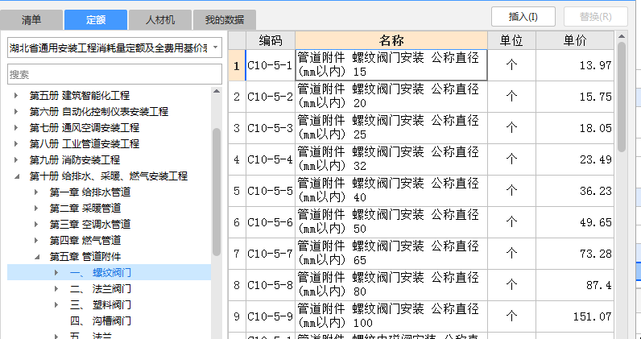Select 三、塑料阀门 tree item
Viewport: 641px width, 339px height.
tap(100, 305)
